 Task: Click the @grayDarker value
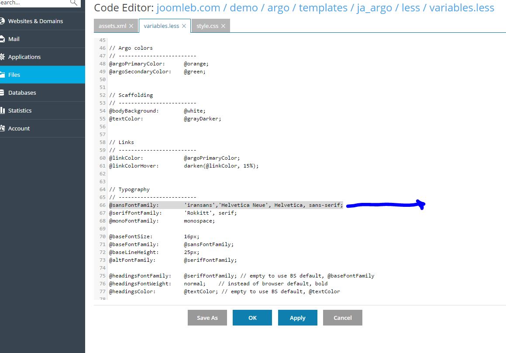pos(203,119)
